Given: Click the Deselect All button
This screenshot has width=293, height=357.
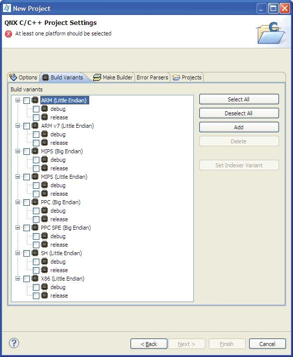Looking at the screenshot, I should pos(239,113).
